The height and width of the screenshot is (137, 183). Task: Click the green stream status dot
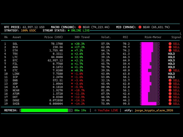69,31
